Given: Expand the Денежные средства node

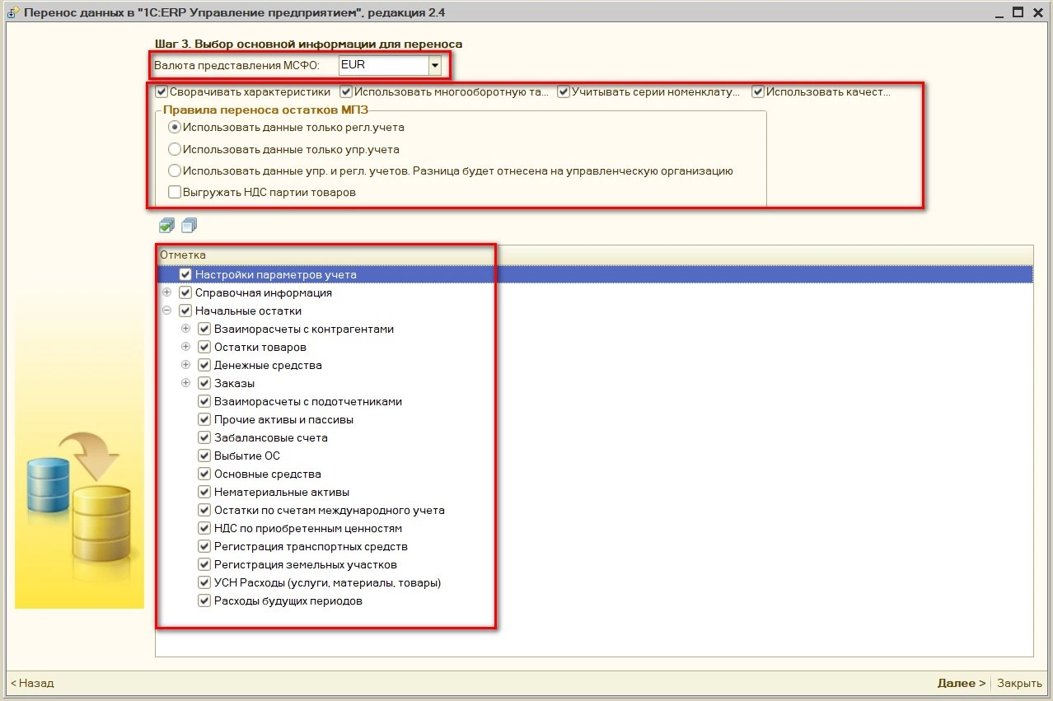Looking at the screenshot, I should [185, 365].
